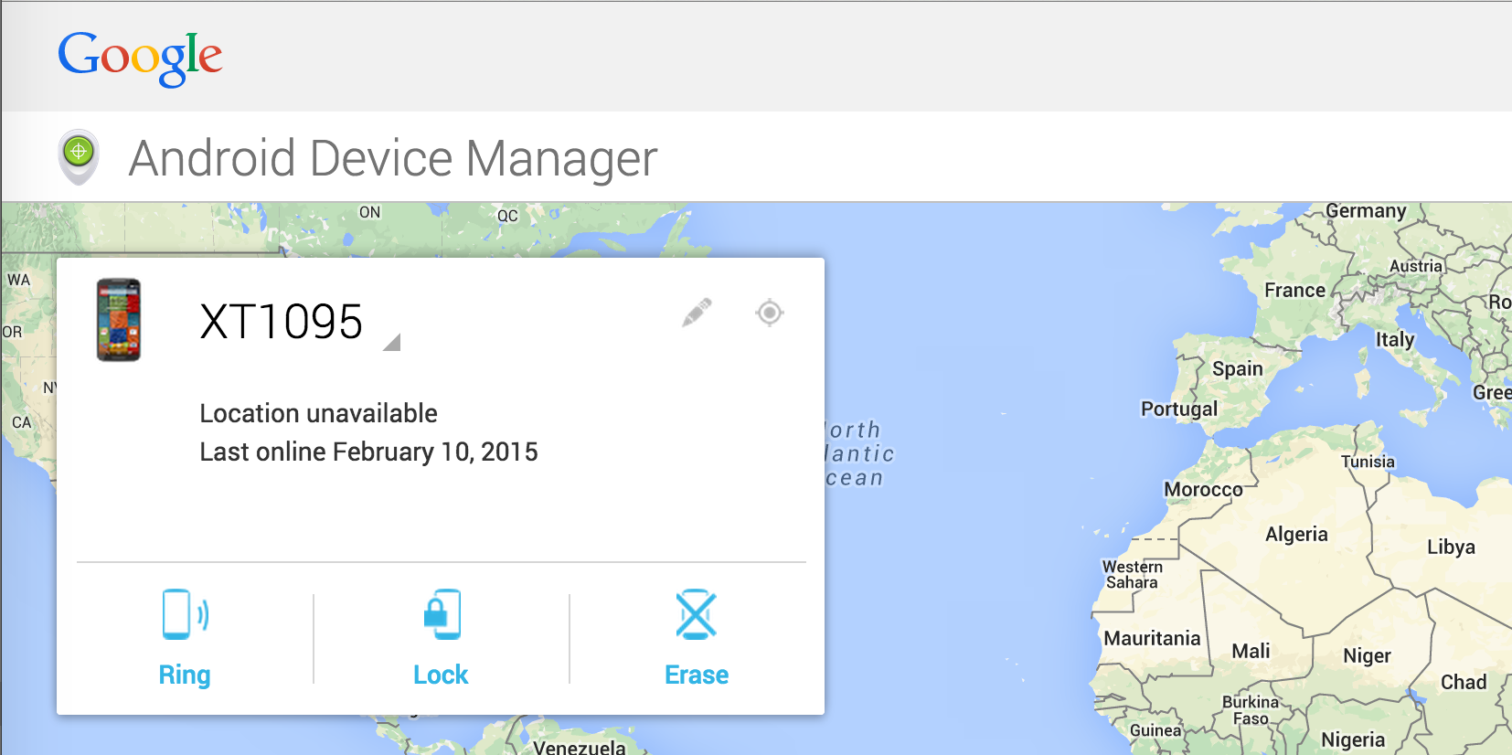
Task: Click Austria label on the map
Action: click(1416, 266)
